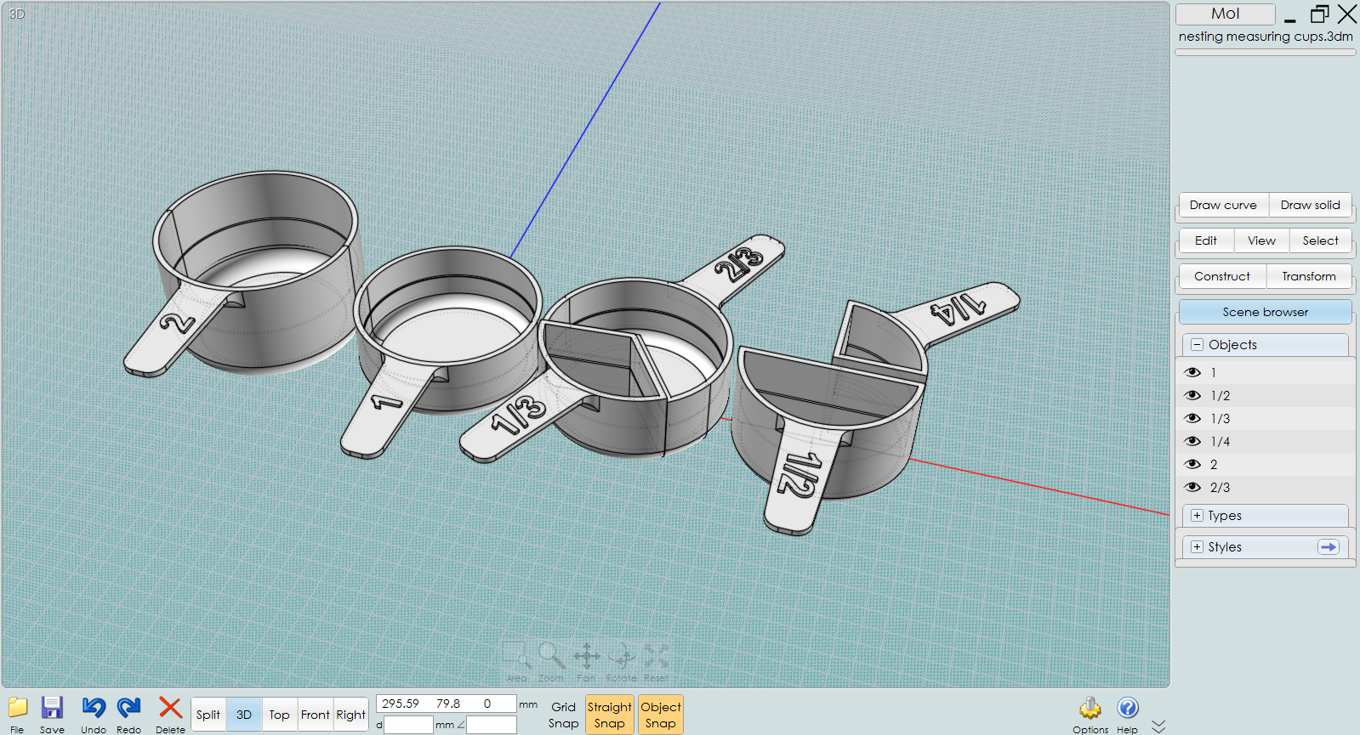Image resolution: width=1360 pixels, height=735 pixels.
Task: Select object "1/2" in scene browser
Action: pyautogui.click(x=1221, y=395)
